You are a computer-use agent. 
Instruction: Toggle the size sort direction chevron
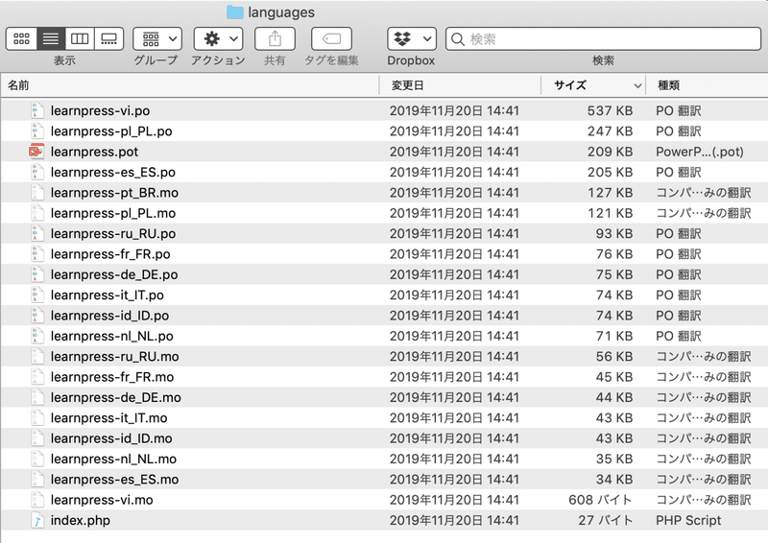pyautogui.click(x=637, y=85)
